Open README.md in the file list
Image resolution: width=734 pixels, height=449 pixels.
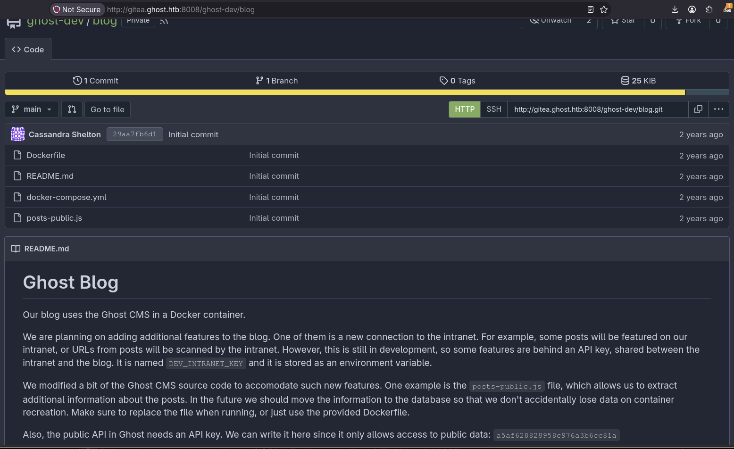[50, 176]
